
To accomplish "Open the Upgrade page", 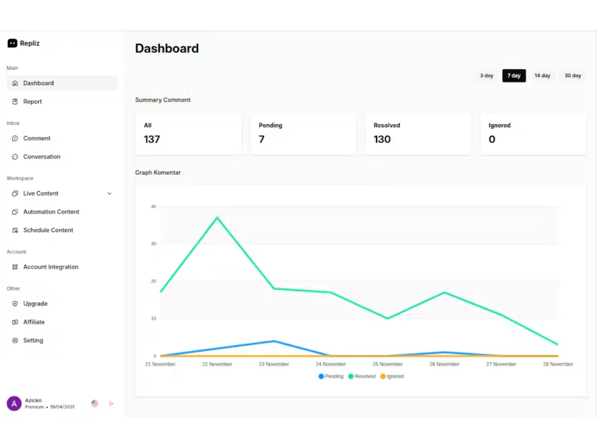I will 62,304.
